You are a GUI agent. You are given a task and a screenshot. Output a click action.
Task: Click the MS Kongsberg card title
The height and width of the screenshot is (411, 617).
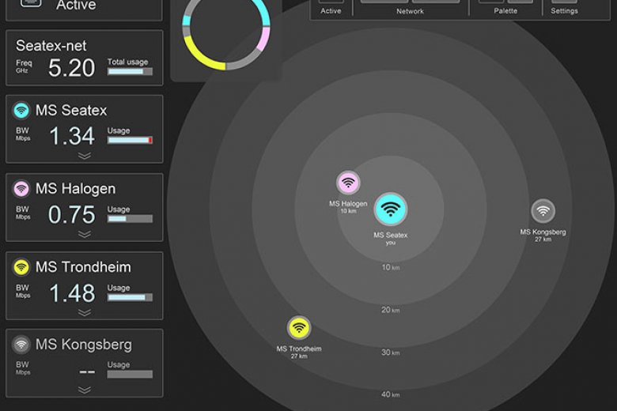pos(83,345)
